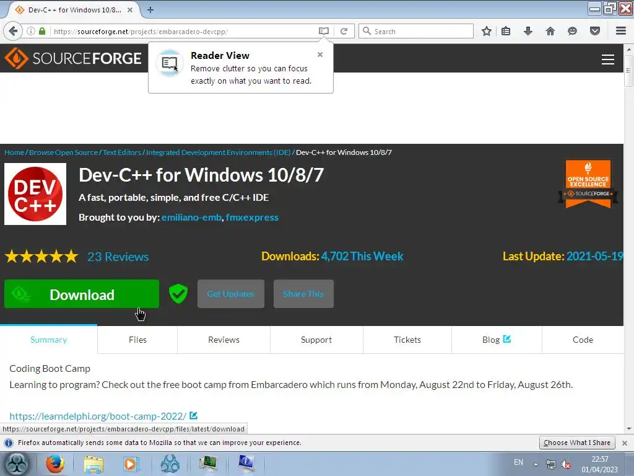
Task: Open the learndelphi.org boot-camp link
Action: (x=98, y=416)
